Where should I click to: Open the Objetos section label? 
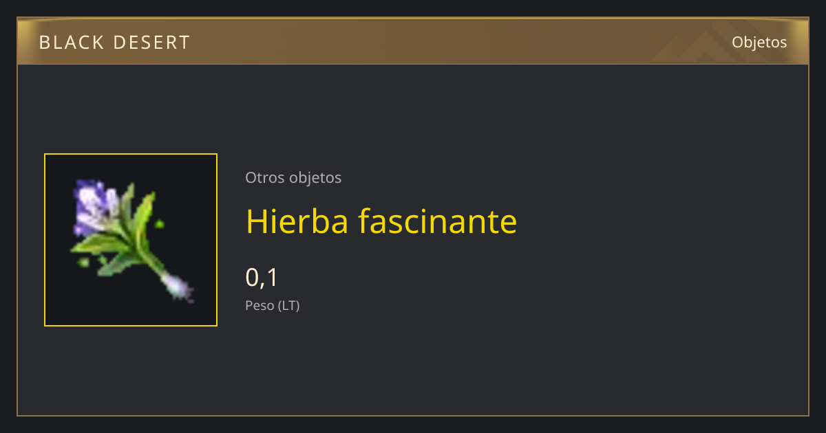click(x=759, y=42)
